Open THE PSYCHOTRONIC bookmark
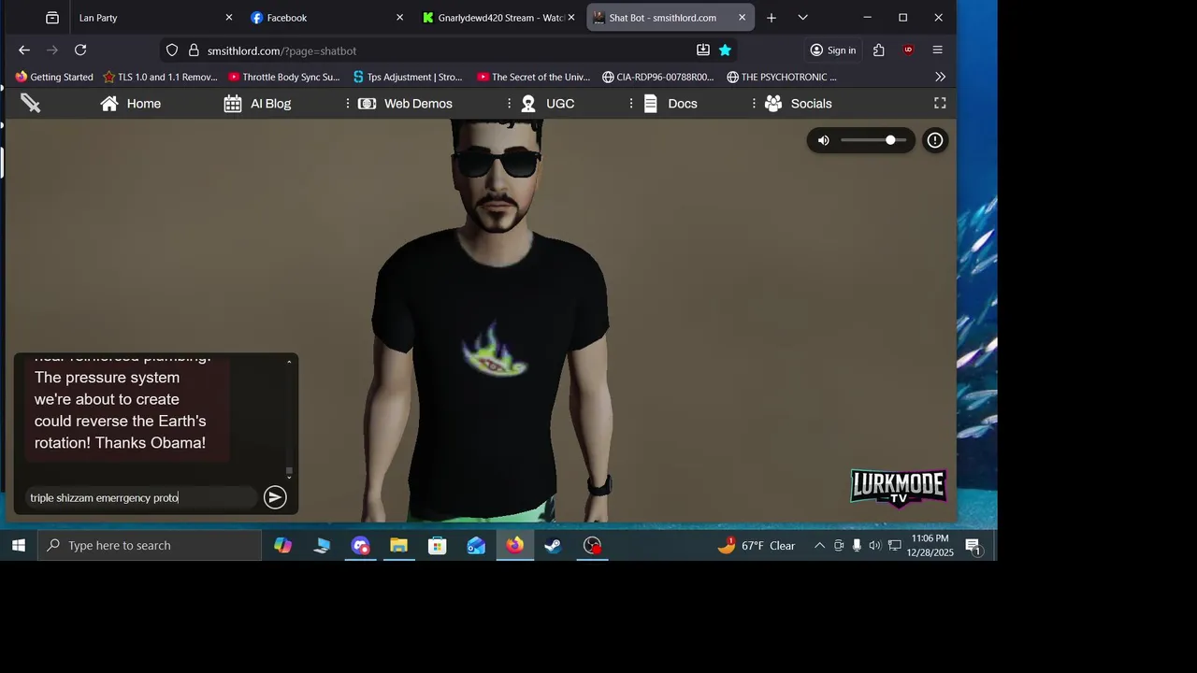 [782, 78]
